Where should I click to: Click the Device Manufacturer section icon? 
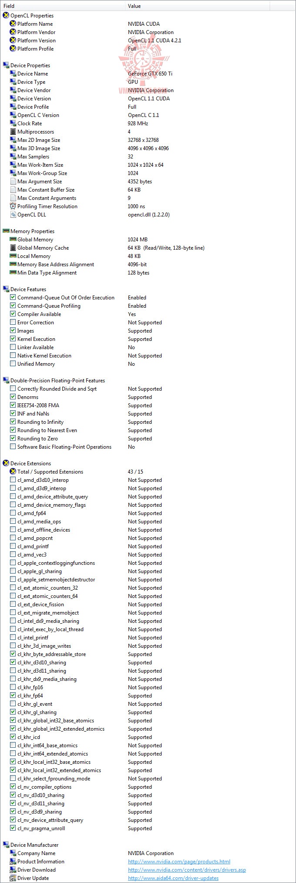[6, 845]
